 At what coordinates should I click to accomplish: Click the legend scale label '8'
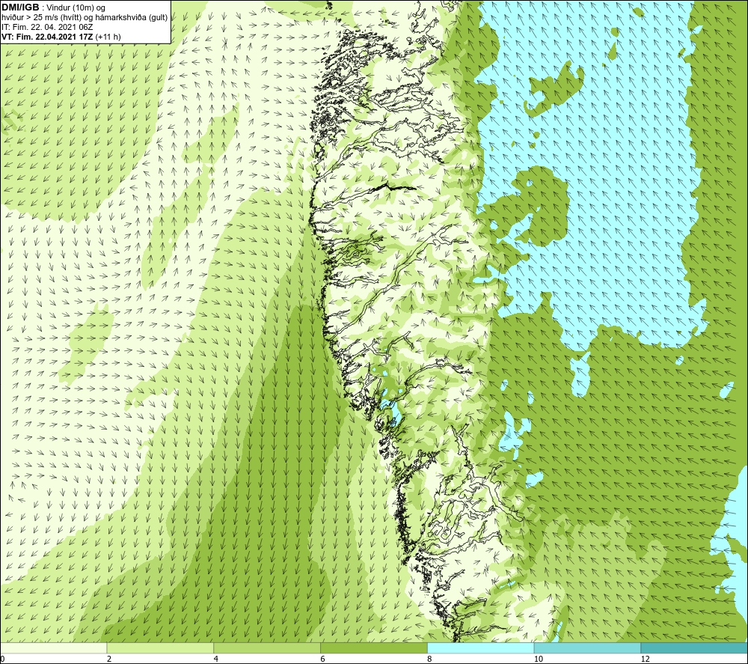click(x=430, y=659)
